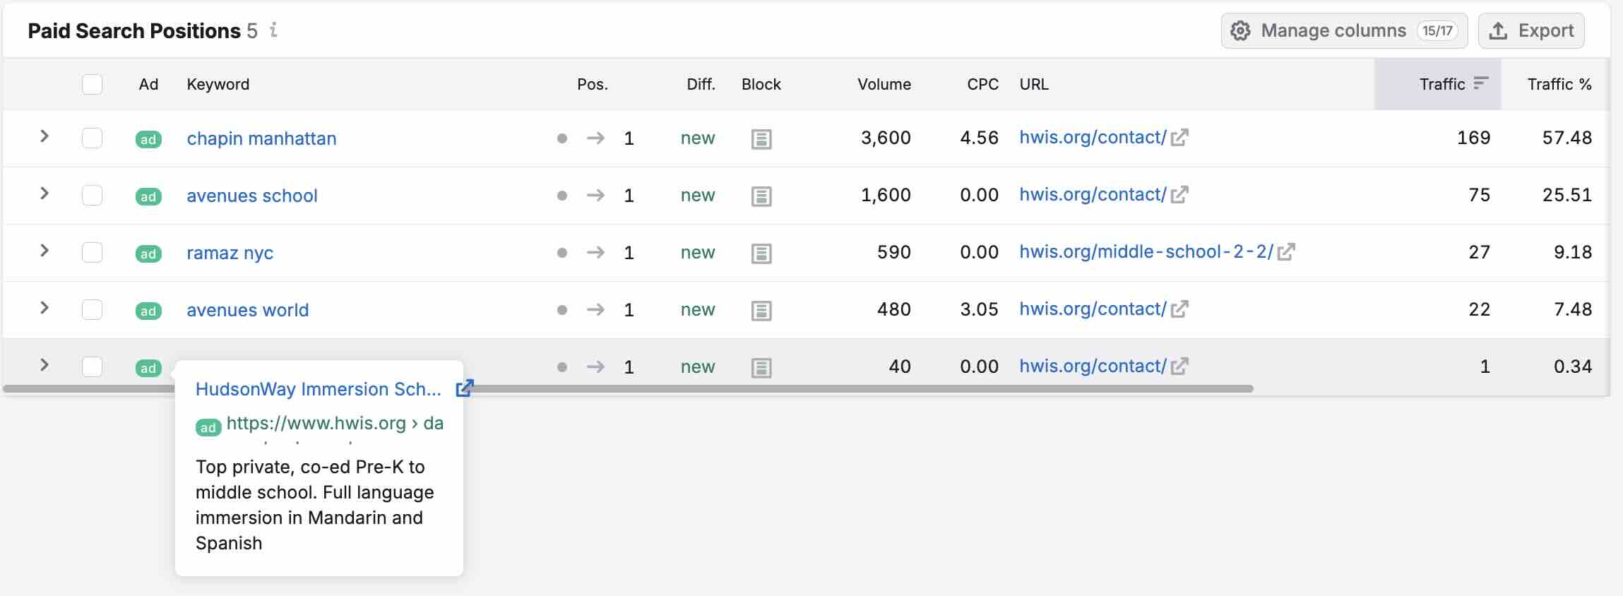Follow hwis.org/middle-school-2-2/ URL link
This screenshot has height=596, width=1623.
(x=1146, y=251)
